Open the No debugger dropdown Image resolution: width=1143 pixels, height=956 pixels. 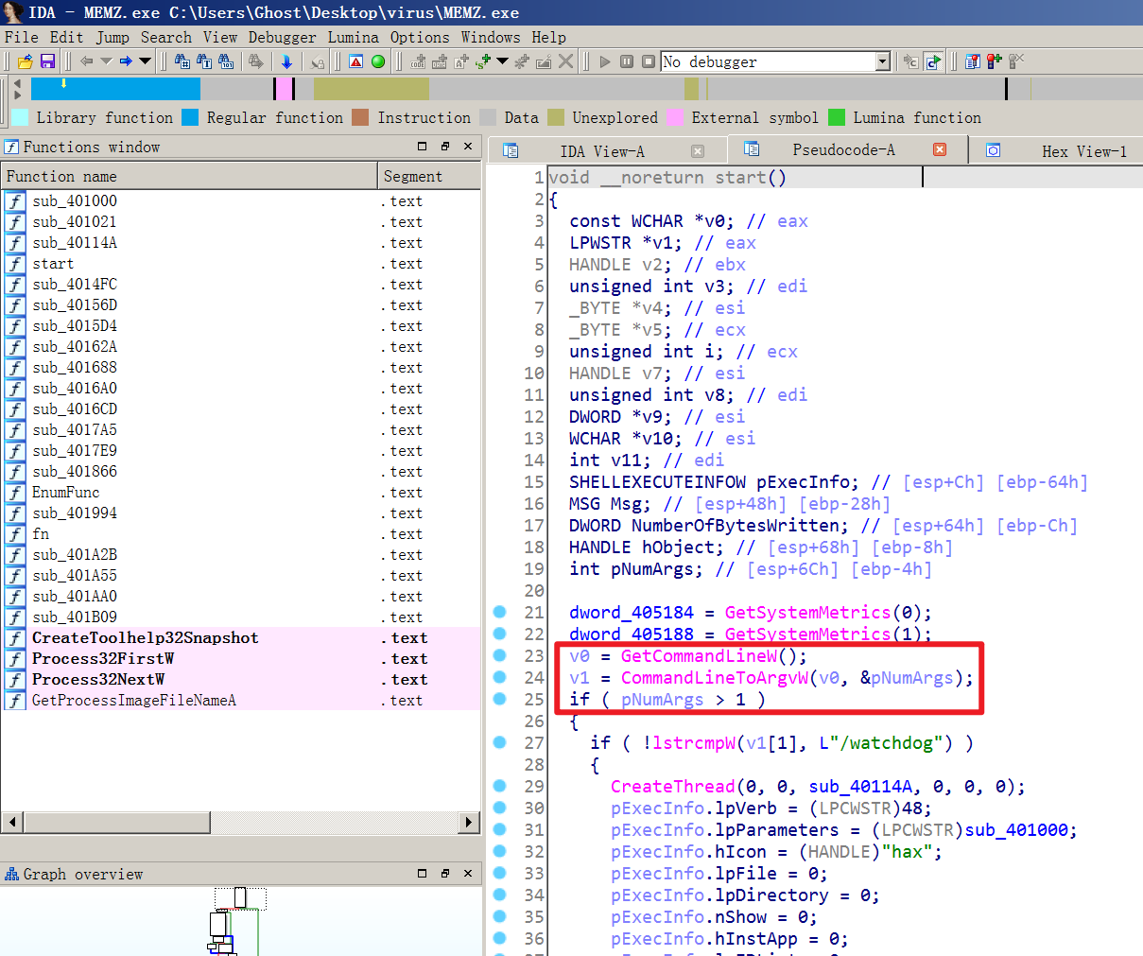tap(883, 61)
